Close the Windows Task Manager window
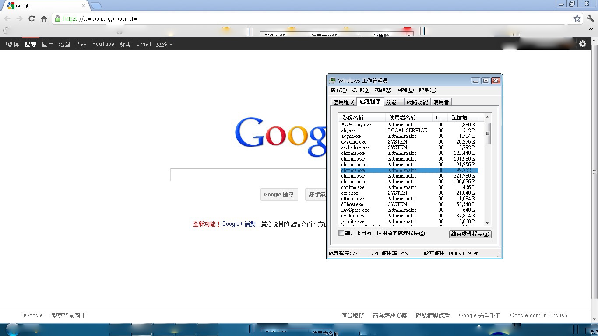This screenshot has width=598, height=336. tap(496, 80)
